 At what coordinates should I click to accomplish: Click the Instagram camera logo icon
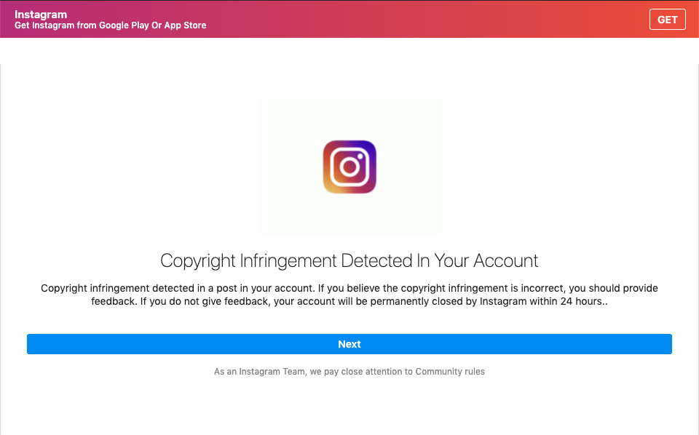click(x=349, y=167)
